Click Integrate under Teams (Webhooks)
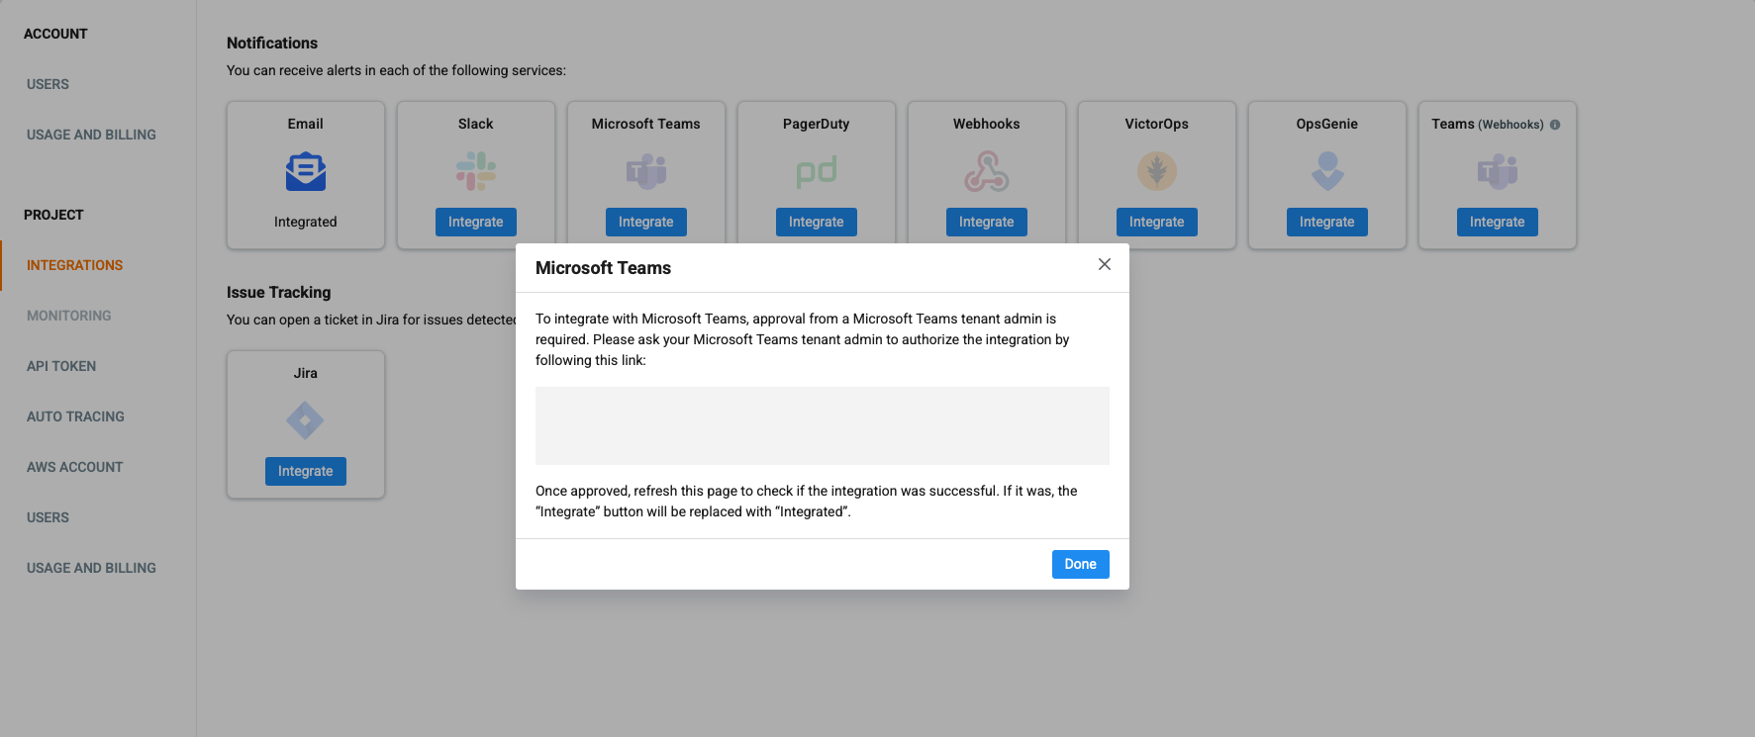Screen dimensions: 1755x737 point(1498,222)
